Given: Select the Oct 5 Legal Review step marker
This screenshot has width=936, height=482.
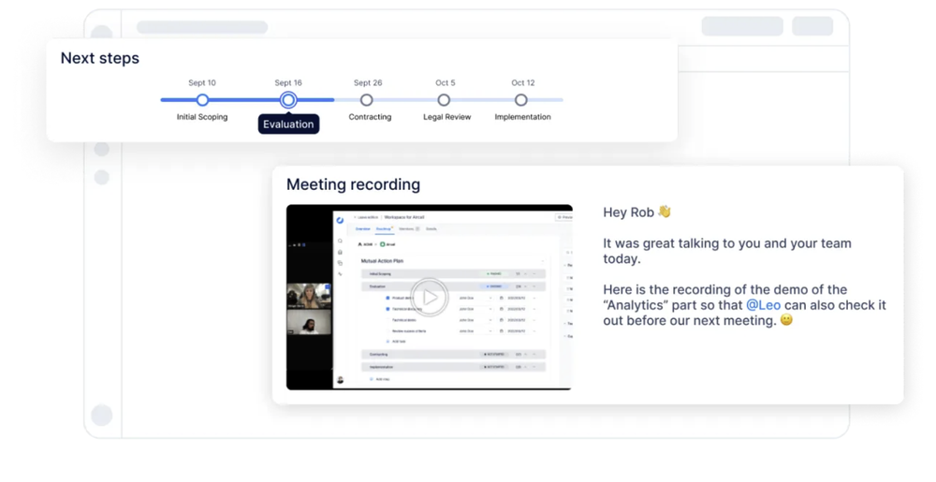Looking at the screenshot, I should pos(444,99).
